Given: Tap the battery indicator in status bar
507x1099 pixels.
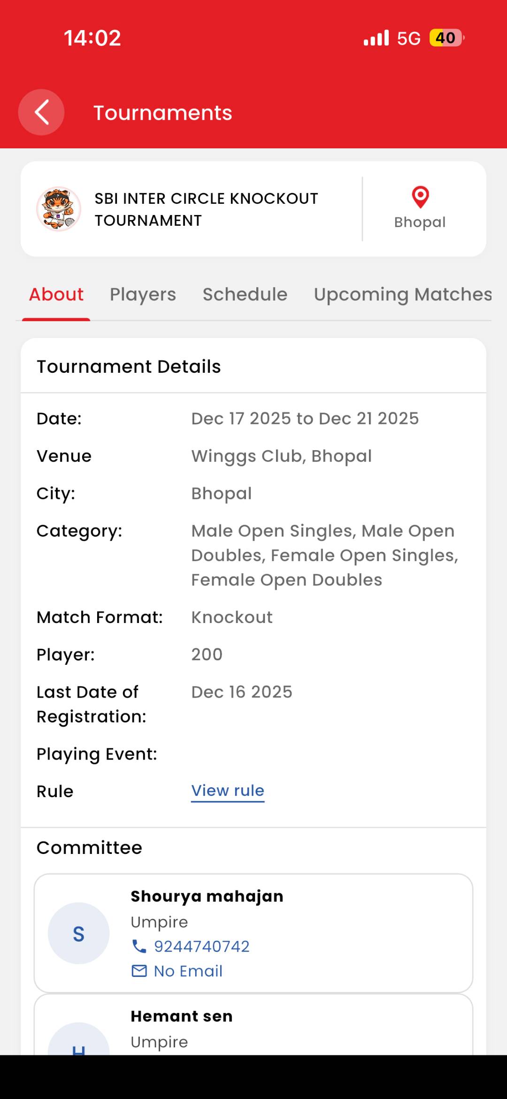Looking at the screenshot, I should [446, 38].
